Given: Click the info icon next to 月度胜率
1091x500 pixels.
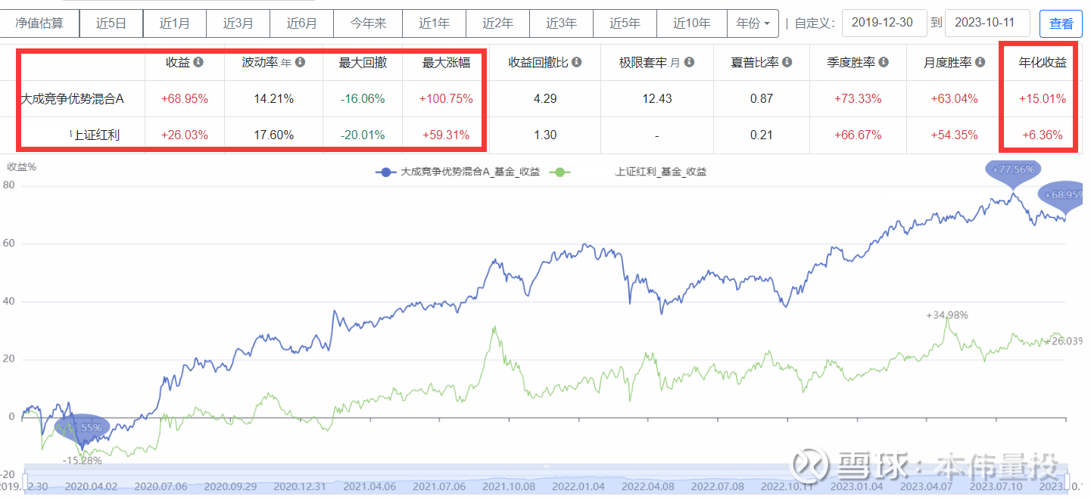Looking at the screenshot, I should [x=980, y=62].
